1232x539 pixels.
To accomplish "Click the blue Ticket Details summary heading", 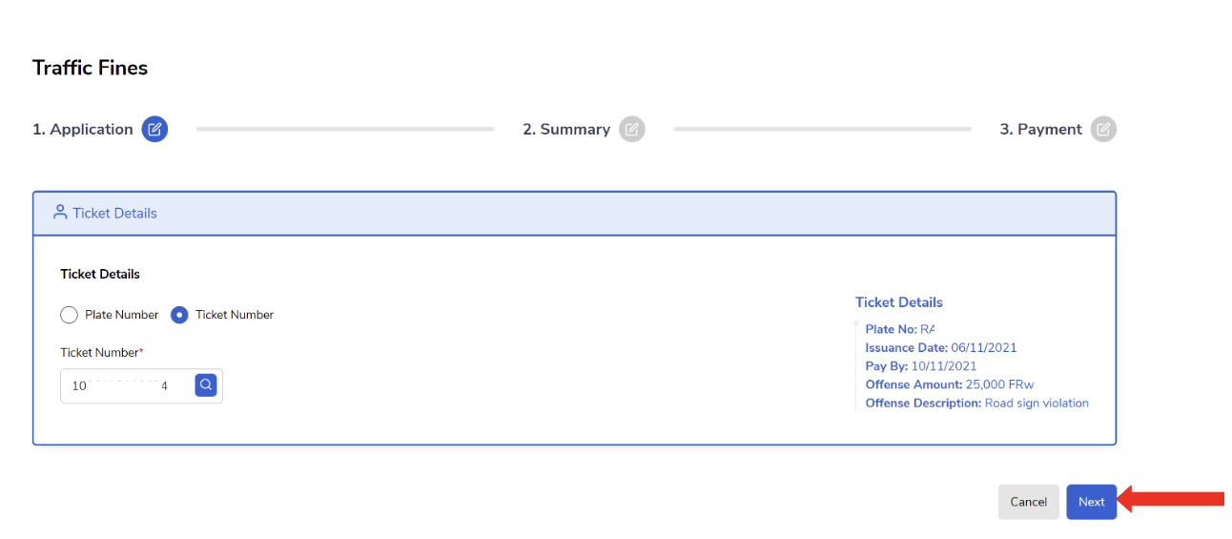I will click(x=899, y=302).
